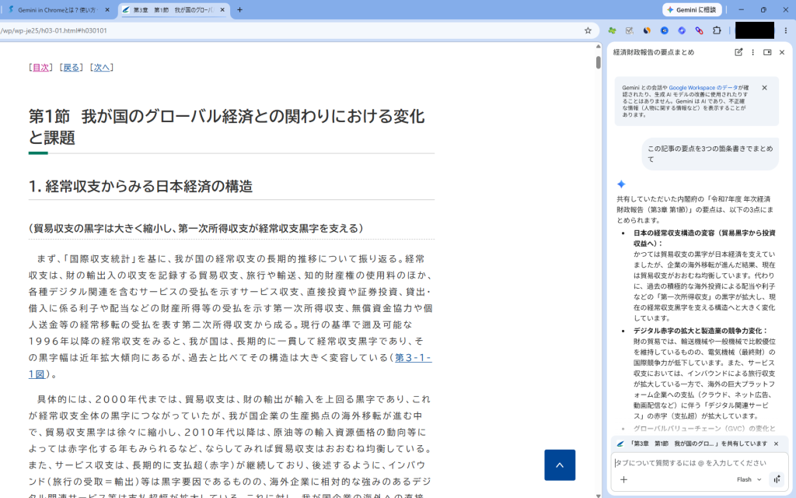The width and height of the screenshot is (796, 498).
Task: Open a new browser tab
Action: [239, 9]
